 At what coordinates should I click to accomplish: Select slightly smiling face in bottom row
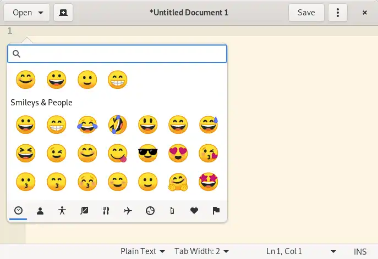pyautogui.click(x=148, y=182)
